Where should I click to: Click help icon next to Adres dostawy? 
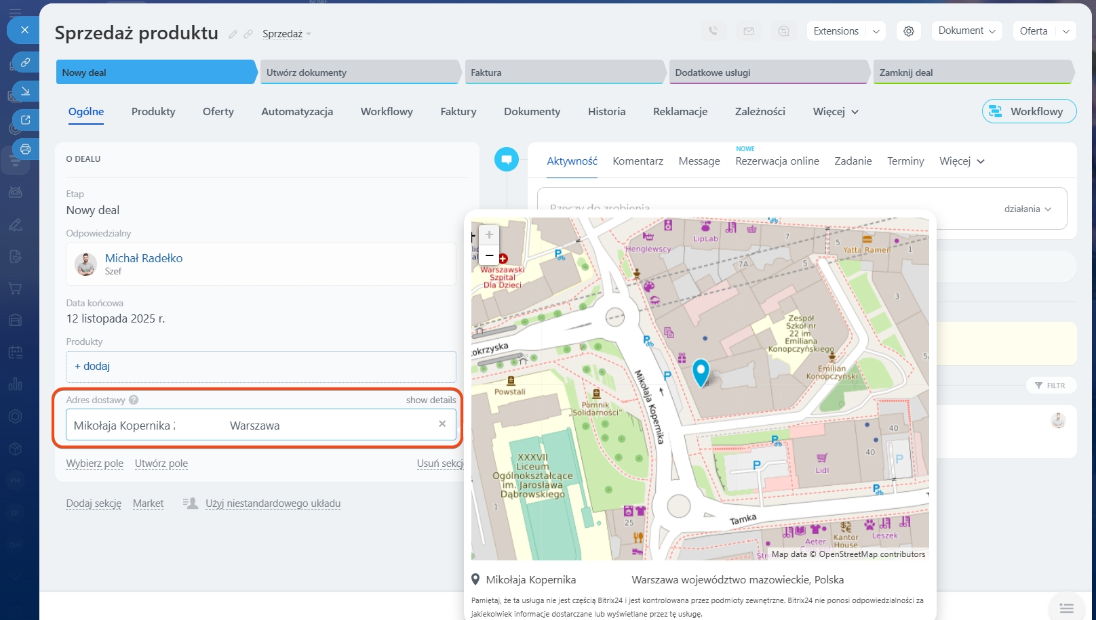(x=134, y=400)
